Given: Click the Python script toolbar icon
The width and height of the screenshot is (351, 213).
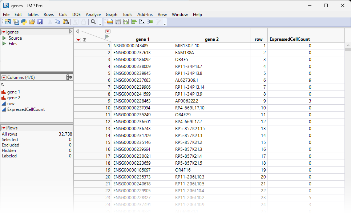Looking at the screenshot, I should [x=24, y=22].
